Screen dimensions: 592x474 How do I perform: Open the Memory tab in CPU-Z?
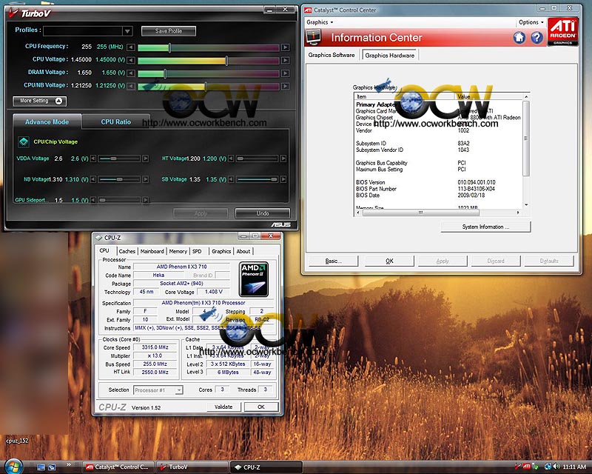coord(178,251)
